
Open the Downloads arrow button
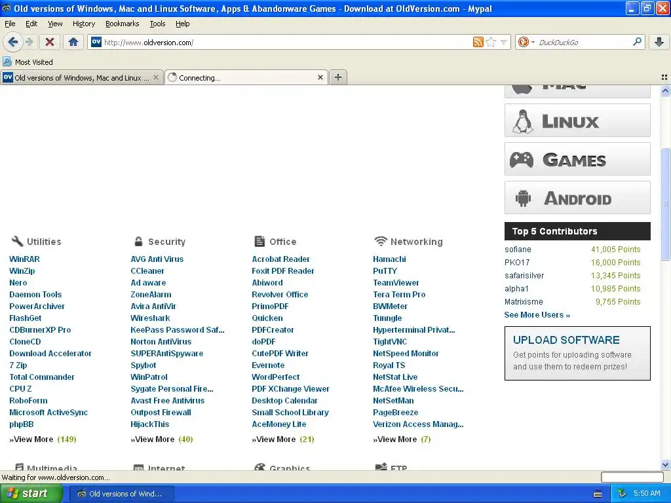[x=659, y=42]
